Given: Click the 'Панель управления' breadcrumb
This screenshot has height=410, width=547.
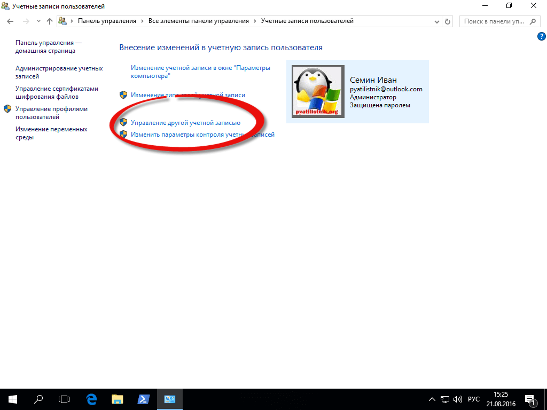Looking at the screenshot, I should [x=107, y=21].
